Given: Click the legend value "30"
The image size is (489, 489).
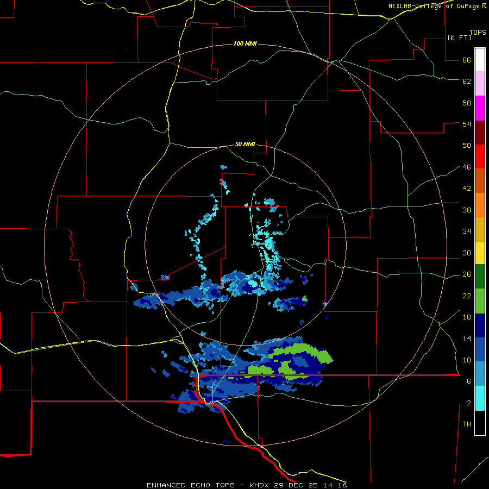Looking at the screenshot, I should (x=467, y=253).
